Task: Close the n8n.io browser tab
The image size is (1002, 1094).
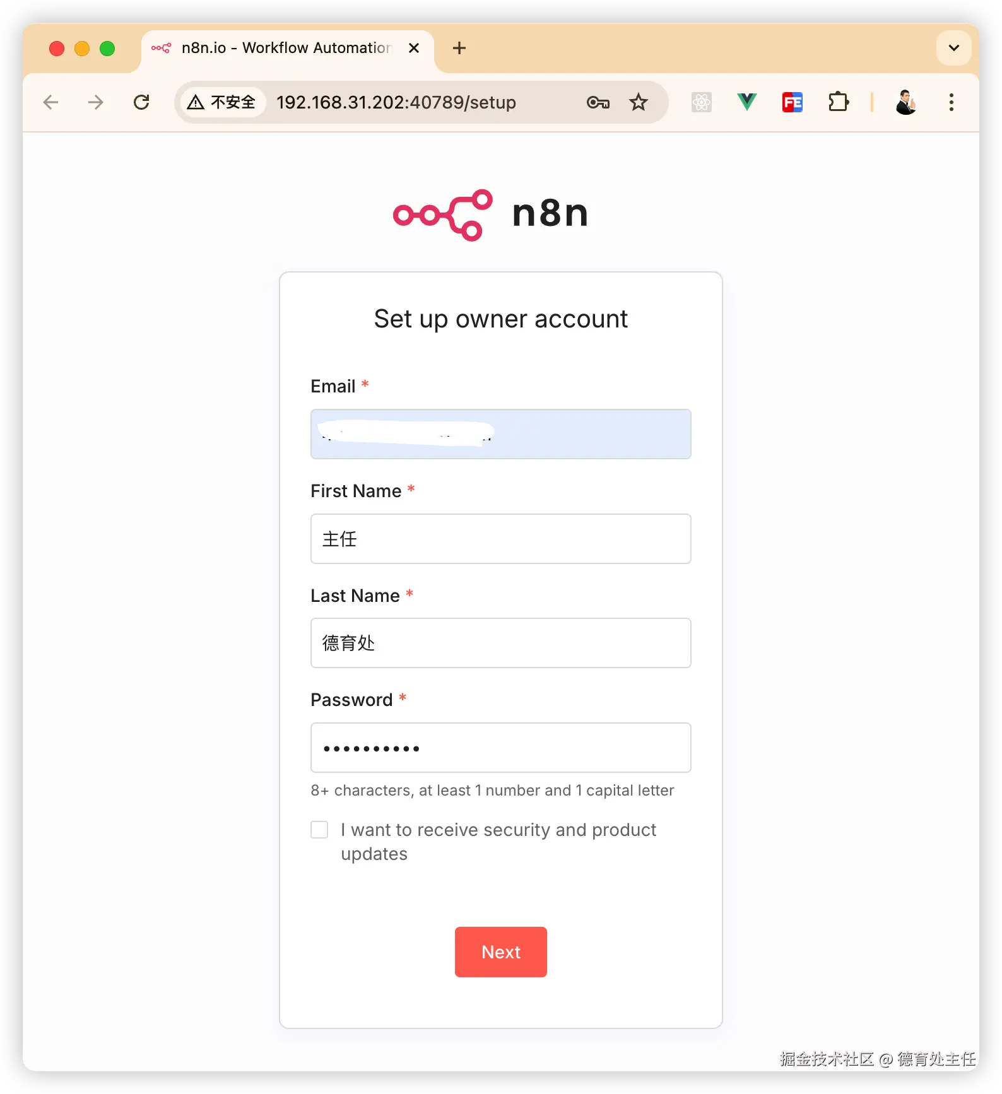Action: [x=414, y=48]
